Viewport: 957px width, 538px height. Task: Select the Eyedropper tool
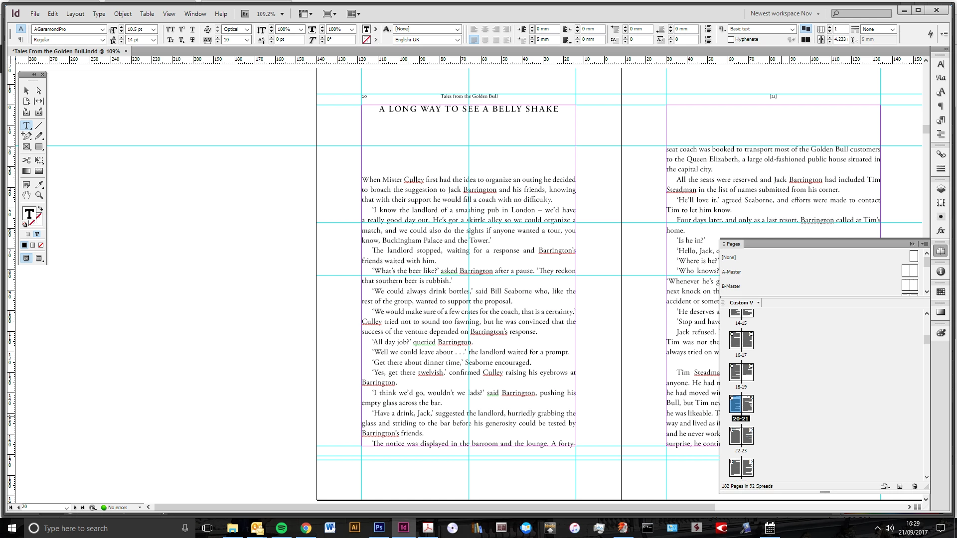click(x=39, y=184)
